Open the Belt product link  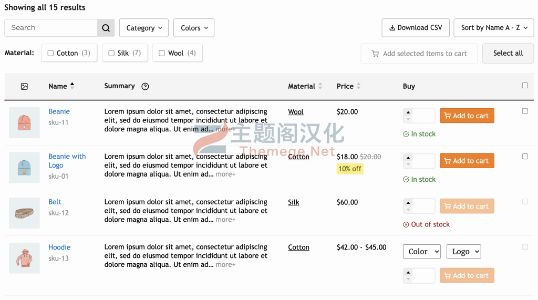tap(55, 202)
